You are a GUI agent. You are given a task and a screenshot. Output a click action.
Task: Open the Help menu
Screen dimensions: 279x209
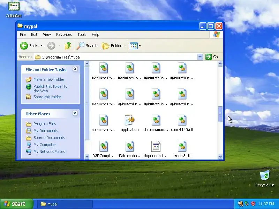(95, 34)
